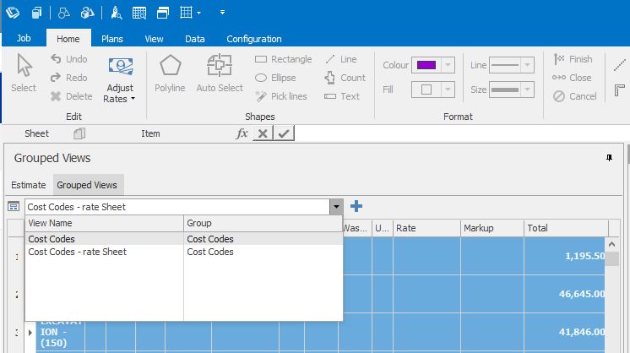Screen dimensions: 630x353
Task: Select the Polyline drawing tool
Action: (170, 73)
